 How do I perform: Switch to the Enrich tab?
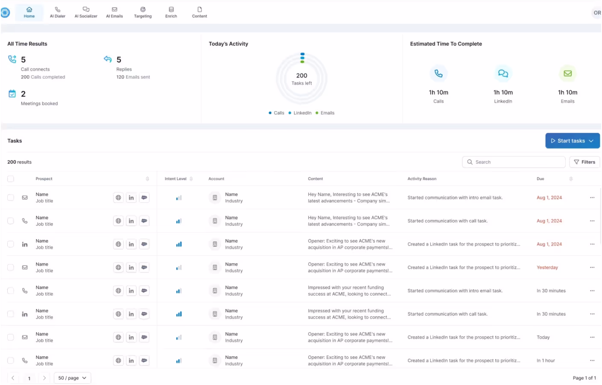pos(171,13)
